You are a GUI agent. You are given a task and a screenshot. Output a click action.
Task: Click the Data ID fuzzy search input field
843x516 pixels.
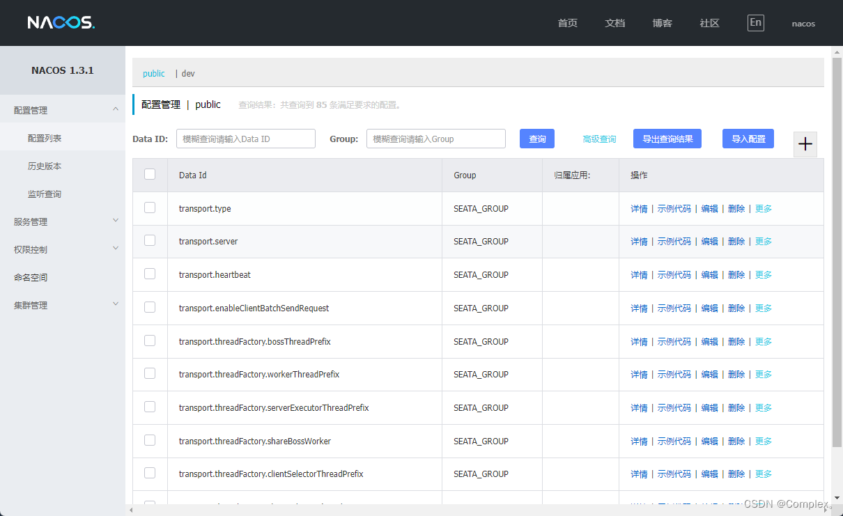[245, 139]
